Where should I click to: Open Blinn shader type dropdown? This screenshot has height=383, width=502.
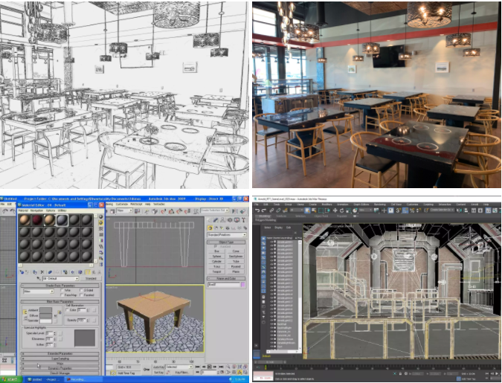pos(51,292)
